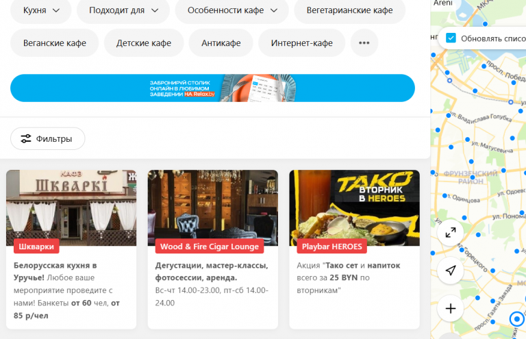
Task: Open the Playbar HEROES Тако photo
Action: pyautogui.click(x=354, y=208)
